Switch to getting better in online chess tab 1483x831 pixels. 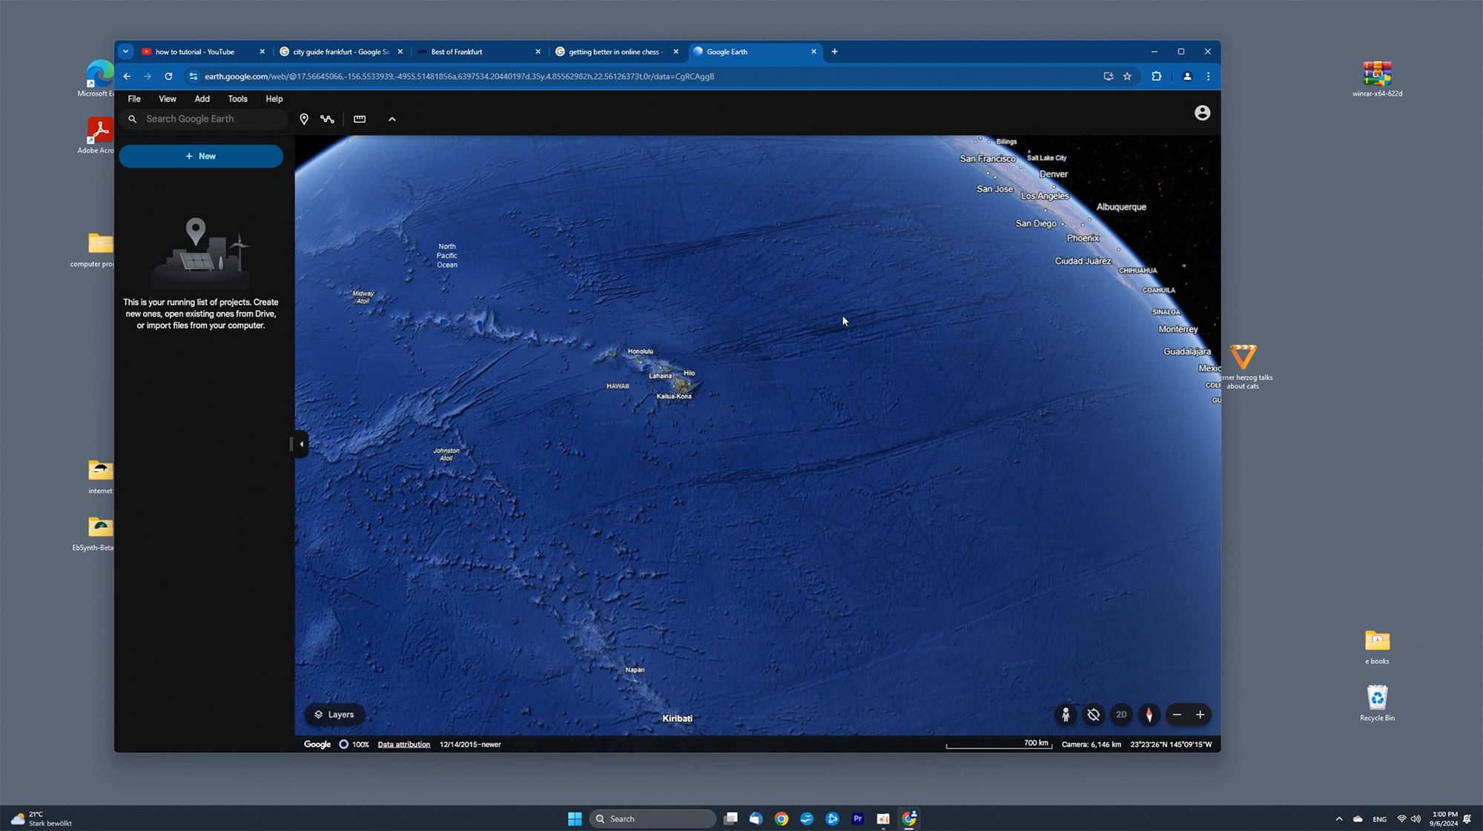point(616,52)
